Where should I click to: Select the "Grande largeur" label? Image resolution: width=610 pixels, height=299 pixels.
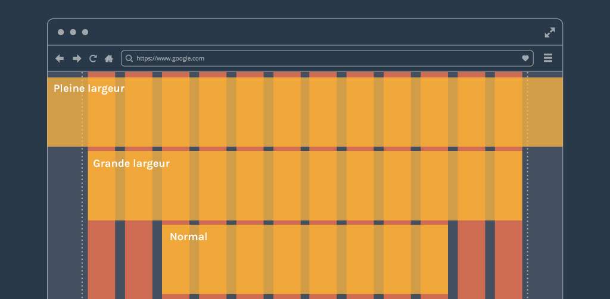click(131, 163)
